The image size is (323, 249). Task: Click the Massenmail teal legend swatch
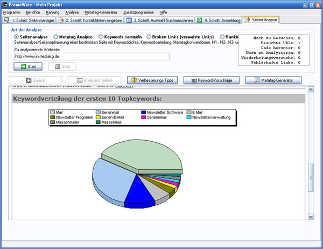[x=98, y=122]
